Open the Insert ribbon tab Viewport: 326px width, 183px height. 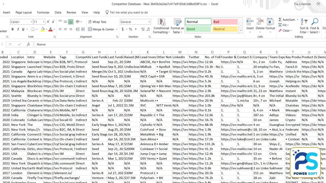pyautogui.click(x=7, y=12)
